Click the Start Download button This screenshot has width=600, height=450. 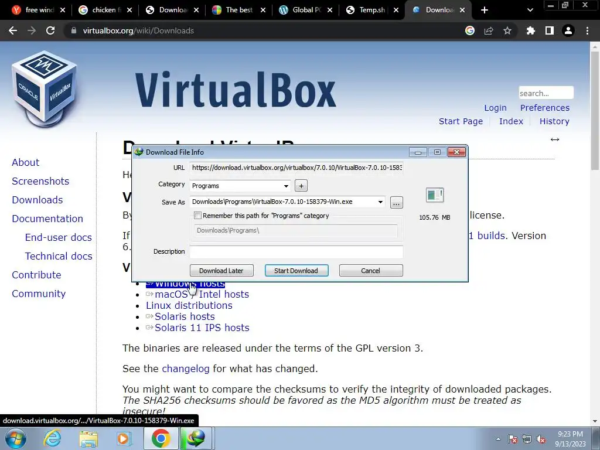[296, 271]
